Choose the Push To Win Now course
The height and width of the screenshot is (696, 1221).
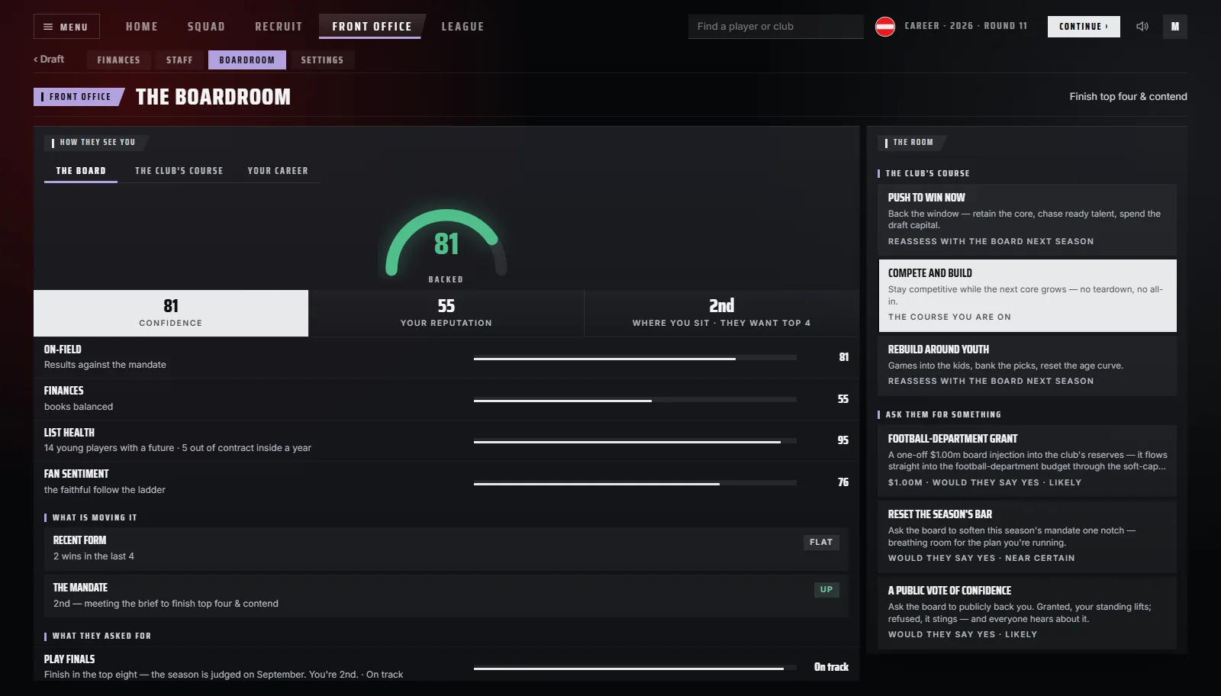[x=1027, y=220]
